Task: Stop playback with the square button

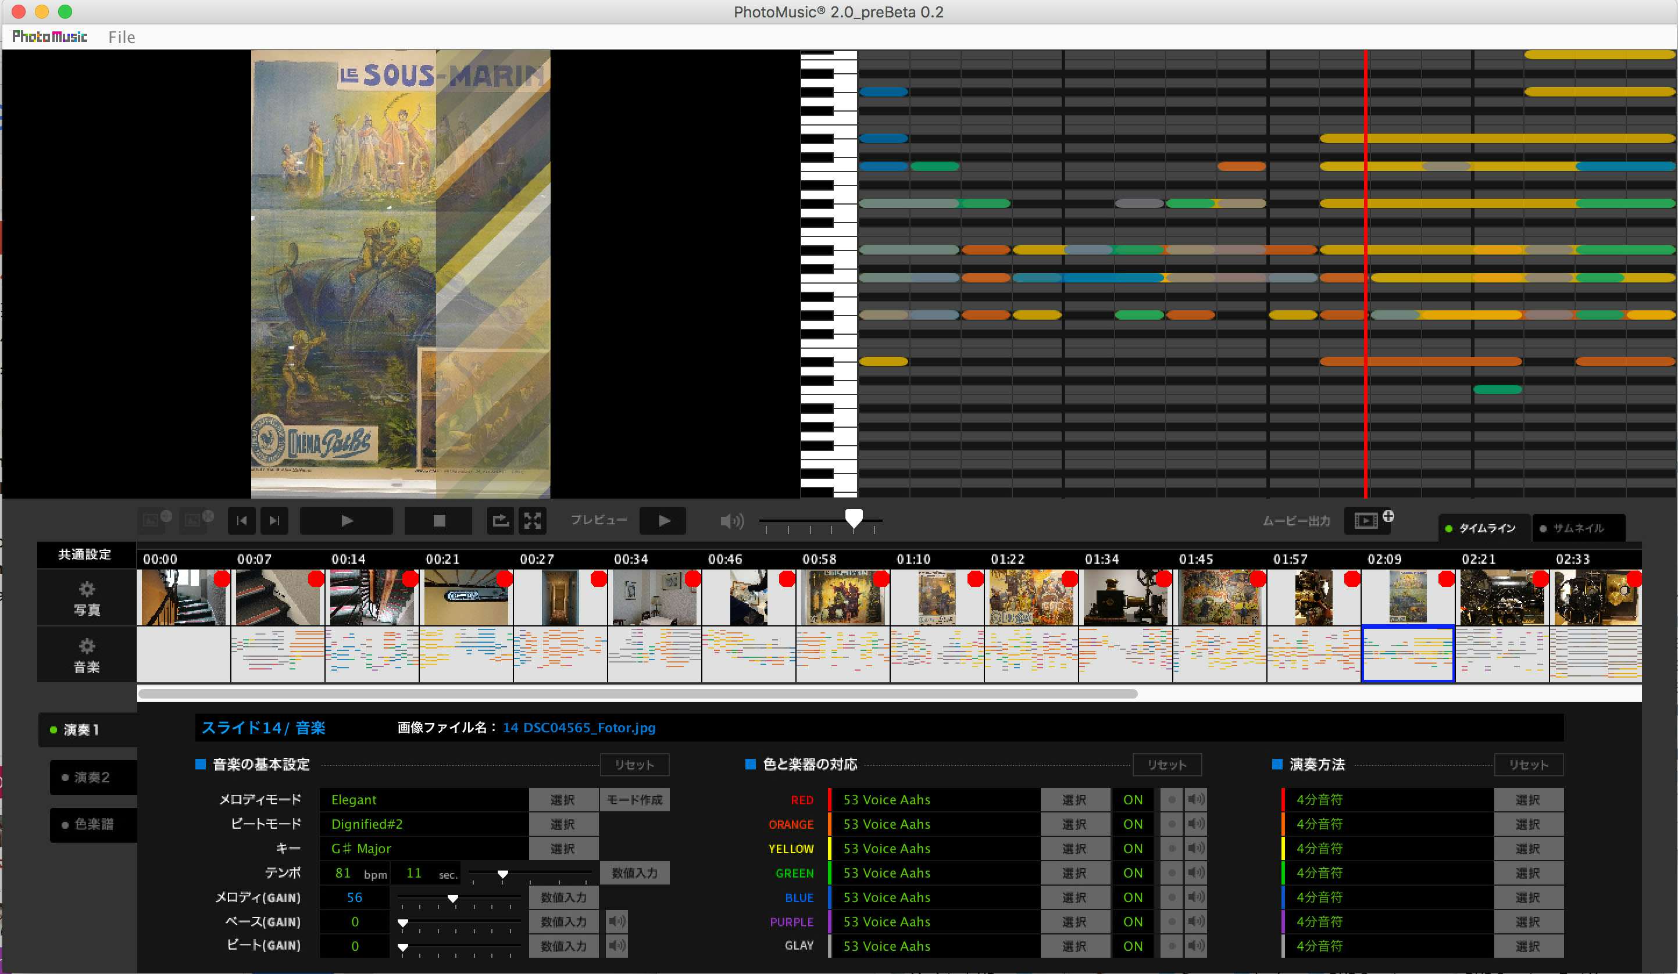Action: (x=439, y=521)
